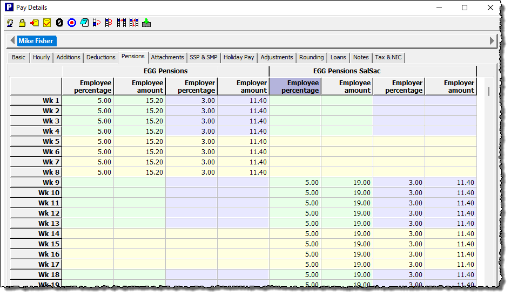Click the red arrow into envelope icon

point(35,23)
